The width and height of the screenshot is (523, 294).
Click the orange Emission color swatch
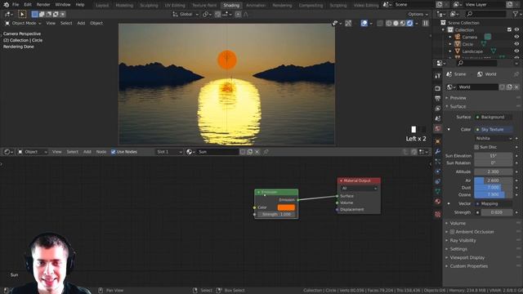pos(286,207)
